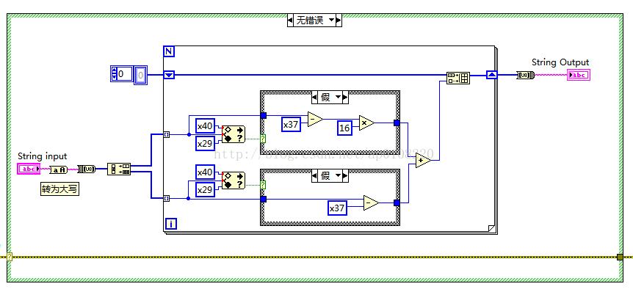Image resolution: width=633 pixels, height=292 pixels.
Task: Click the error output tunnel on outer case structure
Action: pyautogui.click(x=620, y=257)
